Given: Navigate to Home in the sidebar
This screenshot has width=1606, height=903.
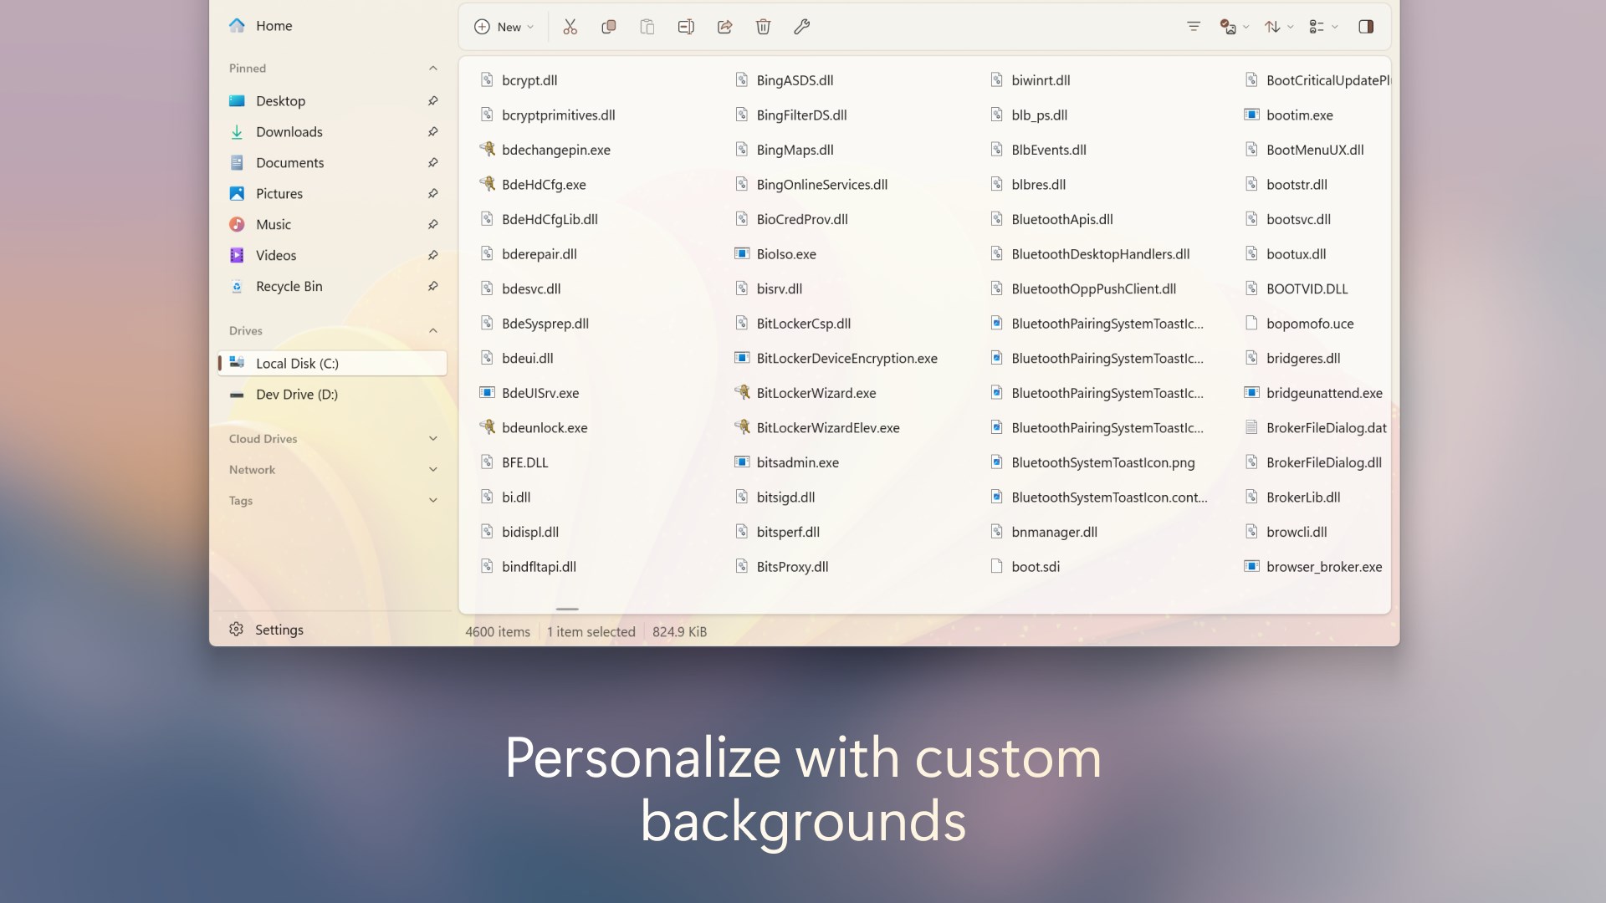Looking at the screenshot, I should point(274,25).
